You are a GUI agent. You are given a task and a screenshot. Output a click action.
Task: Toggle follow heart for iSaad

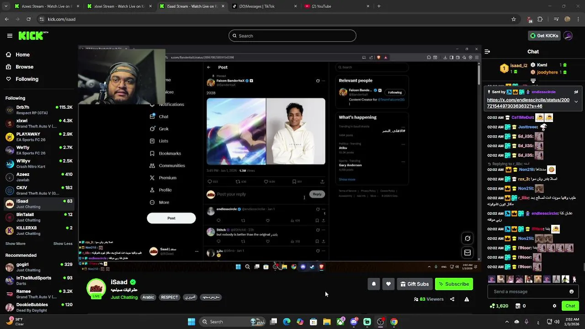pos(388,284)
